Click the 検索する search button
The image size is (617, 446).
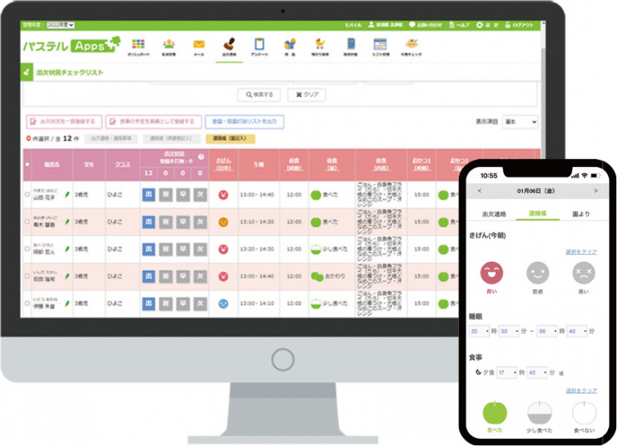point(259,95)
